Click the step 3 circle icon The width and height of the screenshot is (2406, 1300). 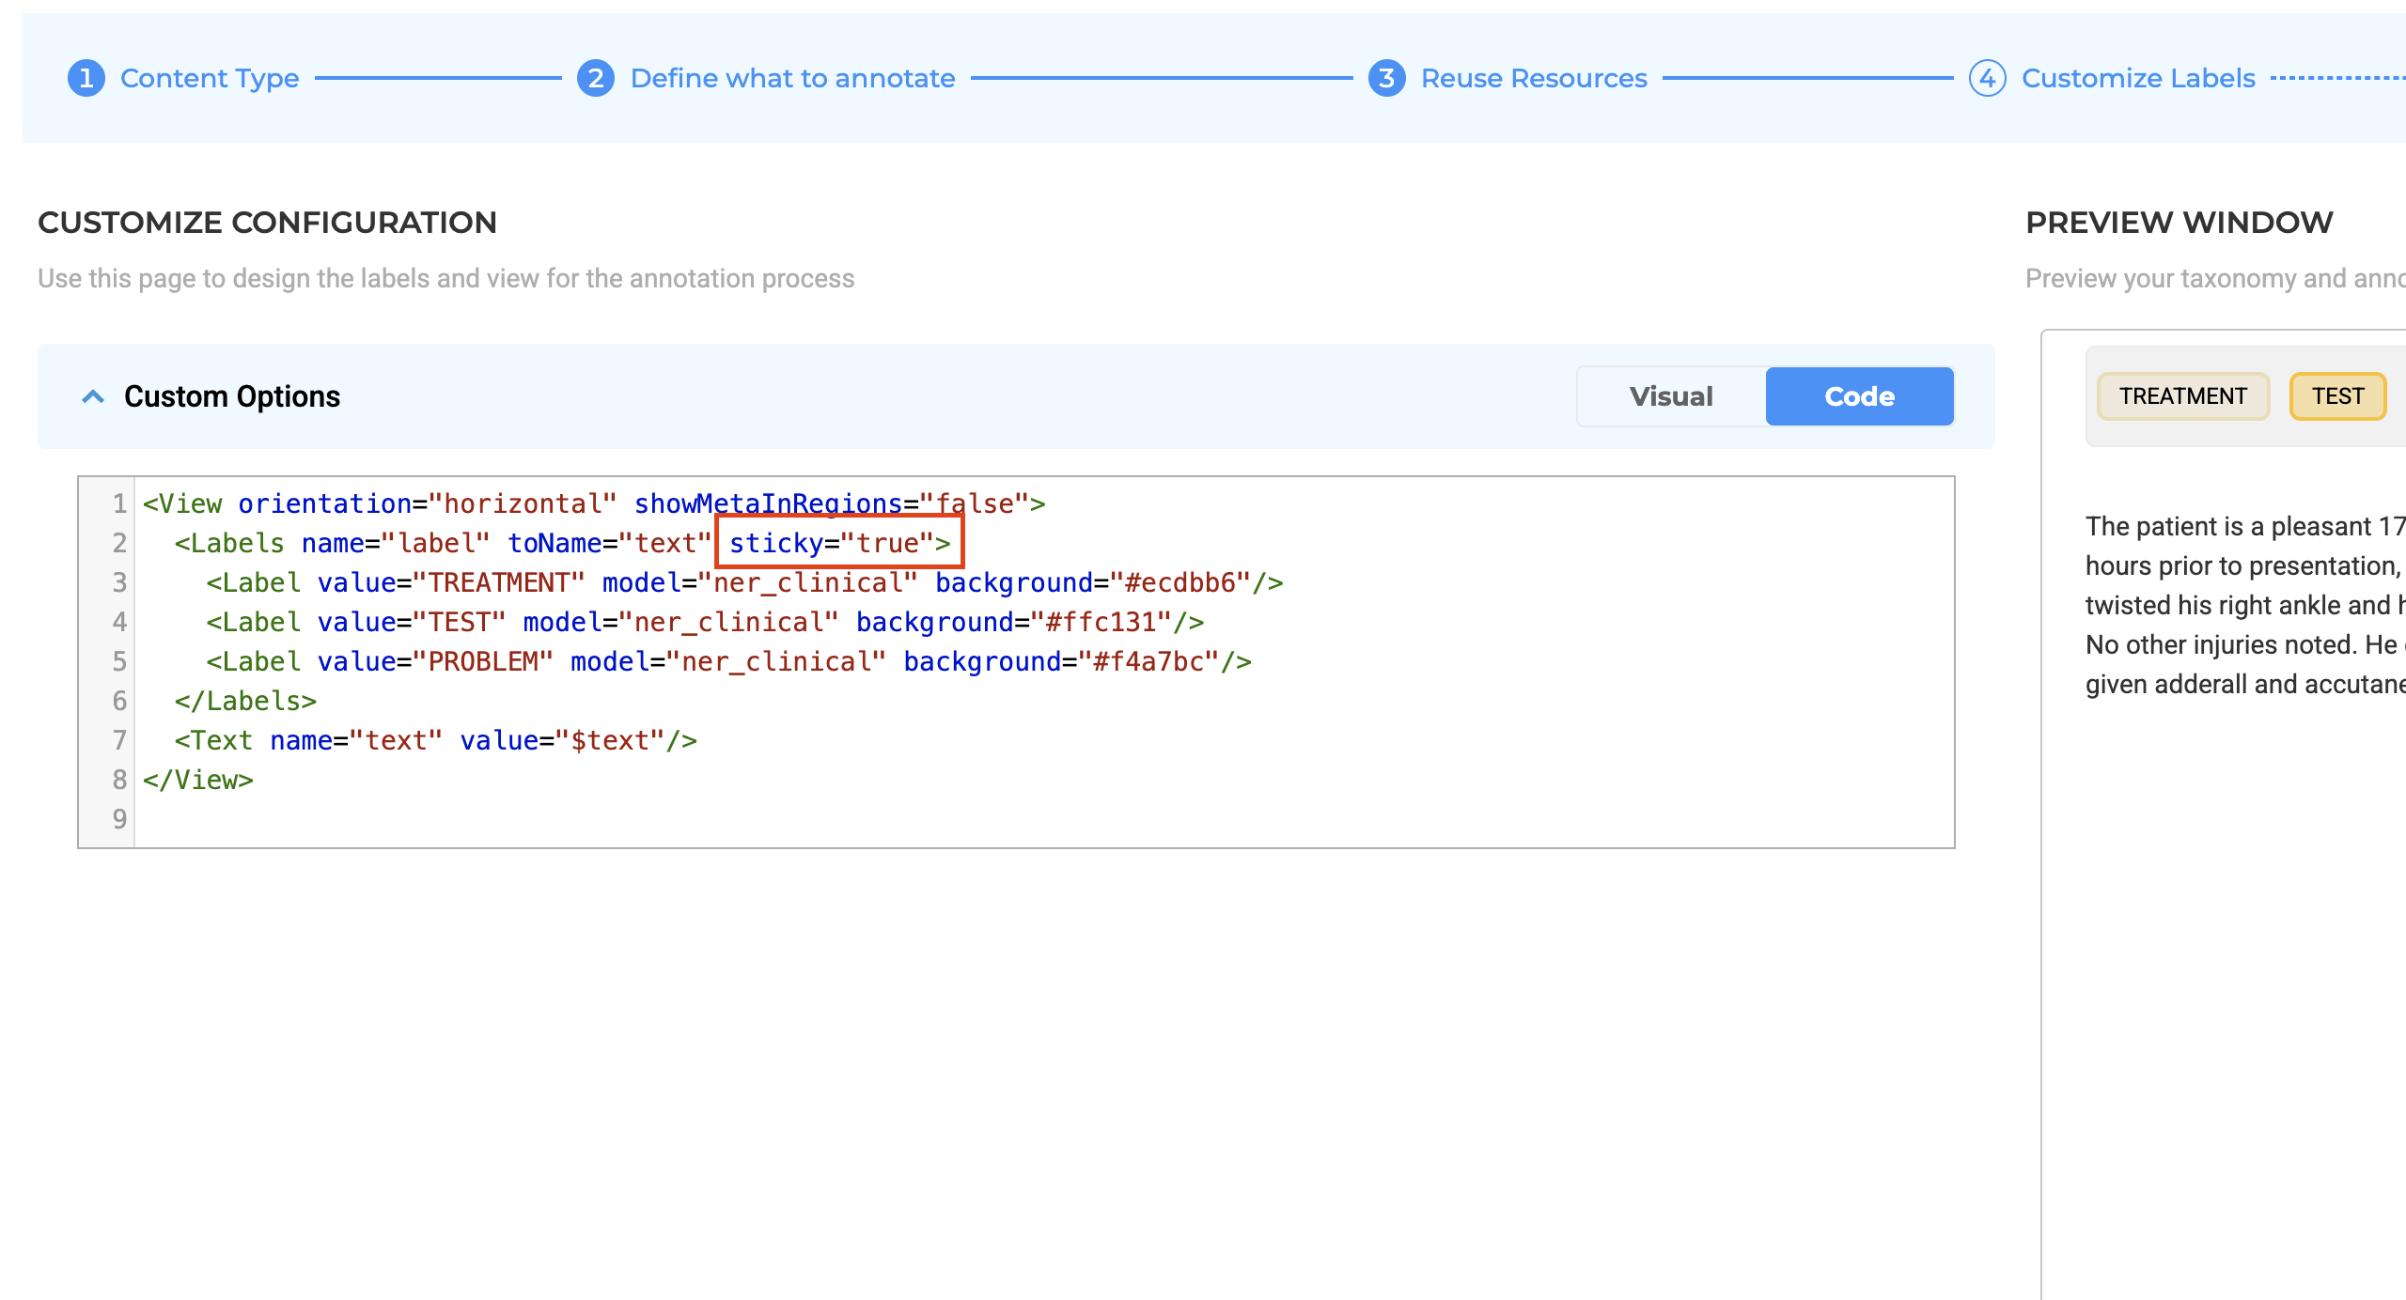coord(1386,78)
